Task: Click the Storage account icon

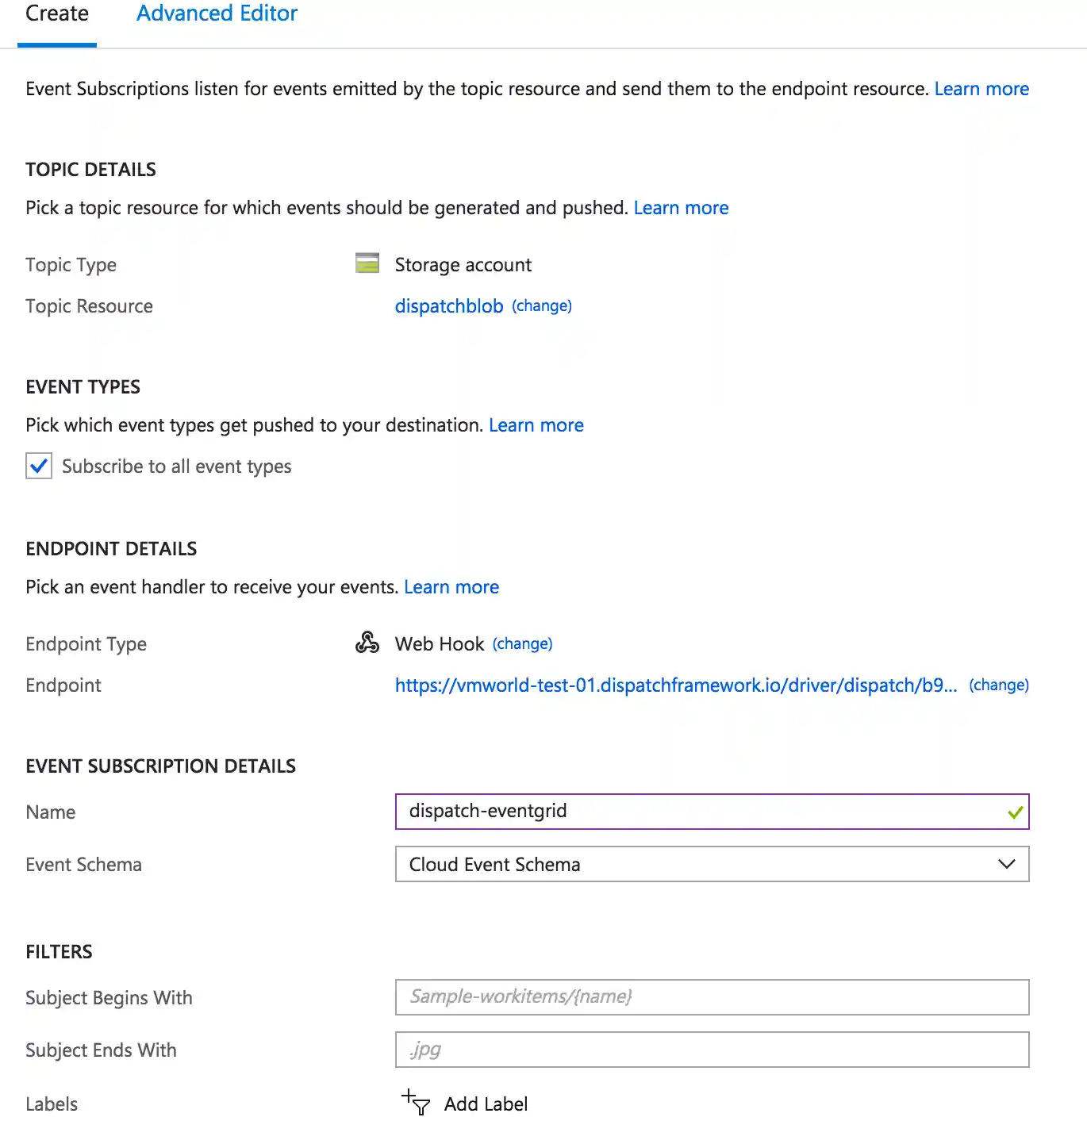Action: (367, 263)
